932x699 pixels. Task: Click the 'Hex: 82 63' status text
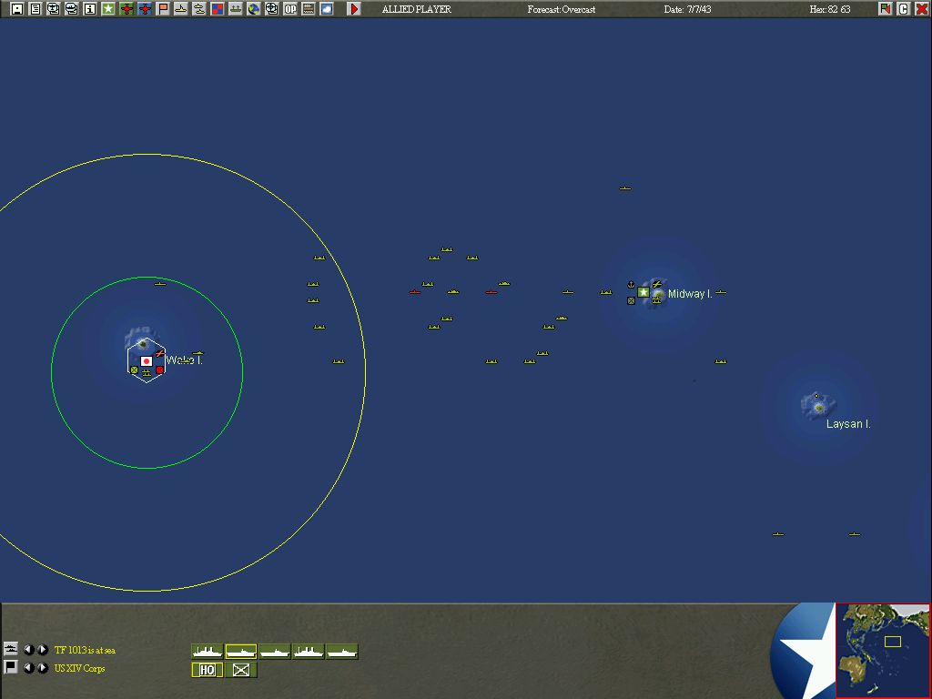(x=830, y=9)
